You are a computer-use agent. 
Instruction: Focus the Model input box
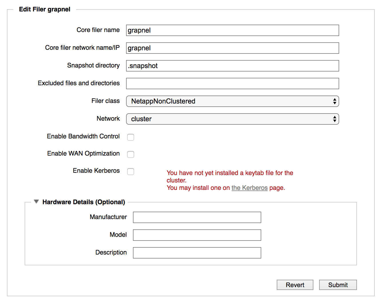(197, 235)
